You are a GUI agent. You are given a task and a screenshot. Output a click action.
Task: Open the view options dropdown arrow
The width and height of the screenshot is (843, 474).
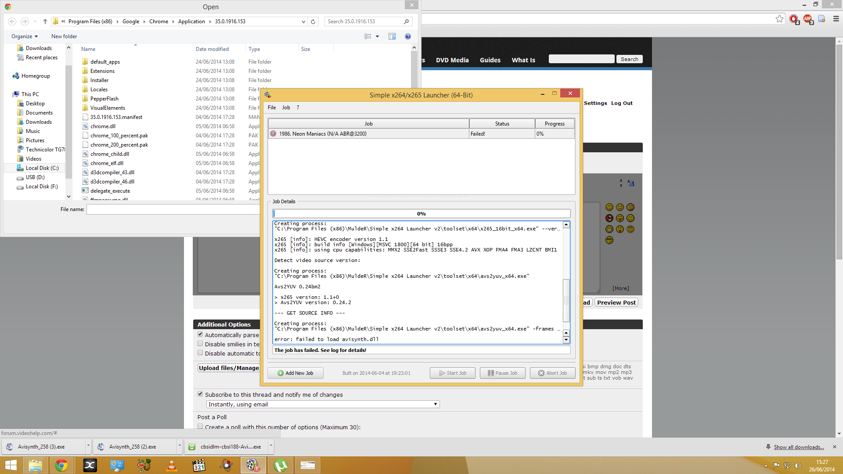click(377, 36)
